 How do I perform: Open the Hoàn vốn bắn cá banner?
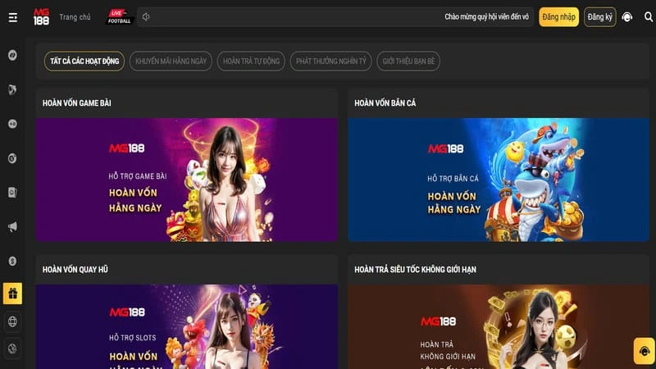499,180
